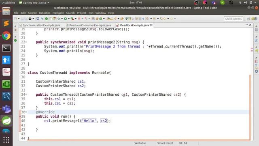This screenshot has height=146, width=259.
Task: Click the Open Perspective icon
Action: [x=248, y=19]
